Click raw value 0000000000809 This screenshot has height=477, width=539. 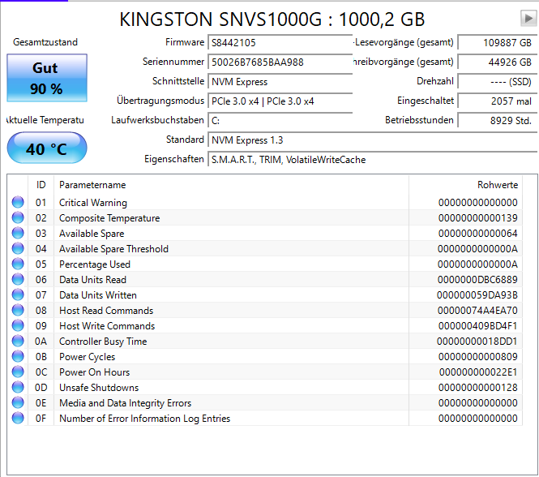coord(478,357)
